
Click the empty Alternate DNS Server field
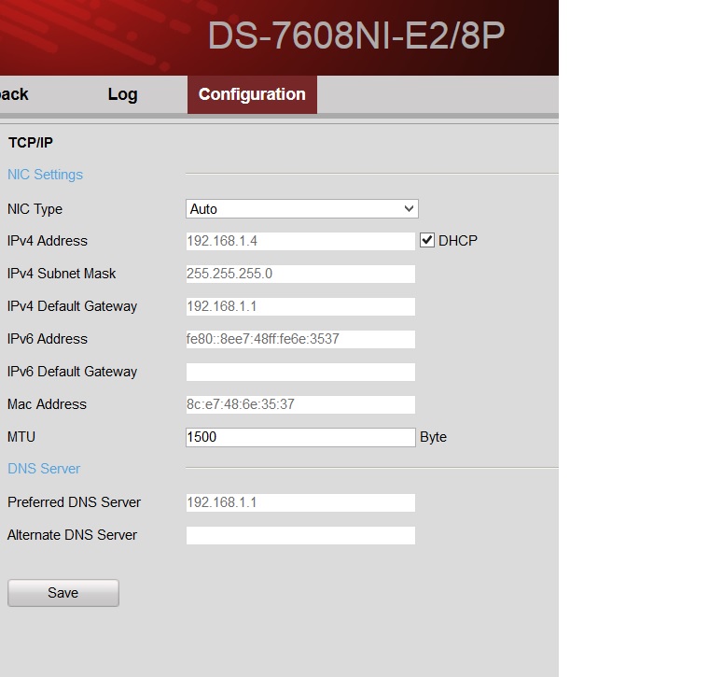pos(300,535)
